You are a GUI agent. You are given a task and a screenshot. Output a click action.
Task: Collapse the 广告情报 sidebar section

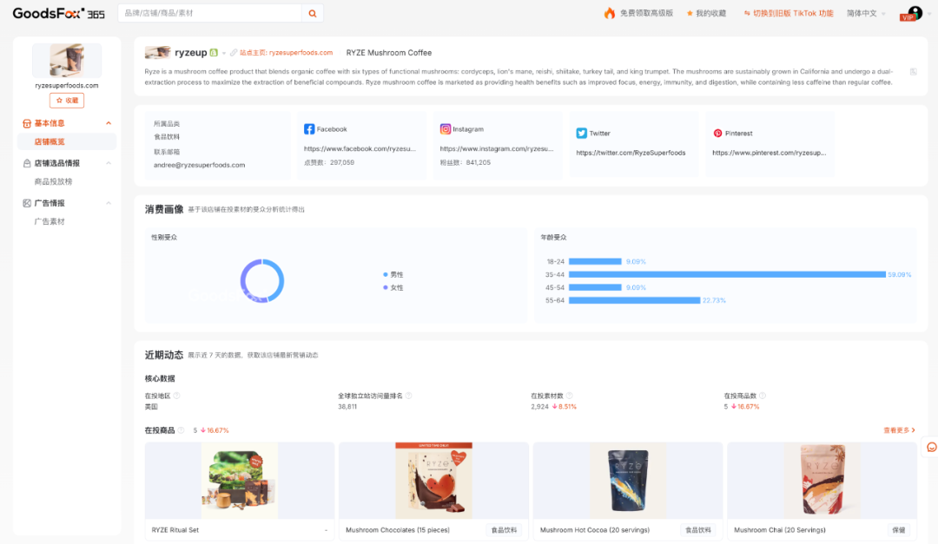pyautogui.click(x=108, y=203)
